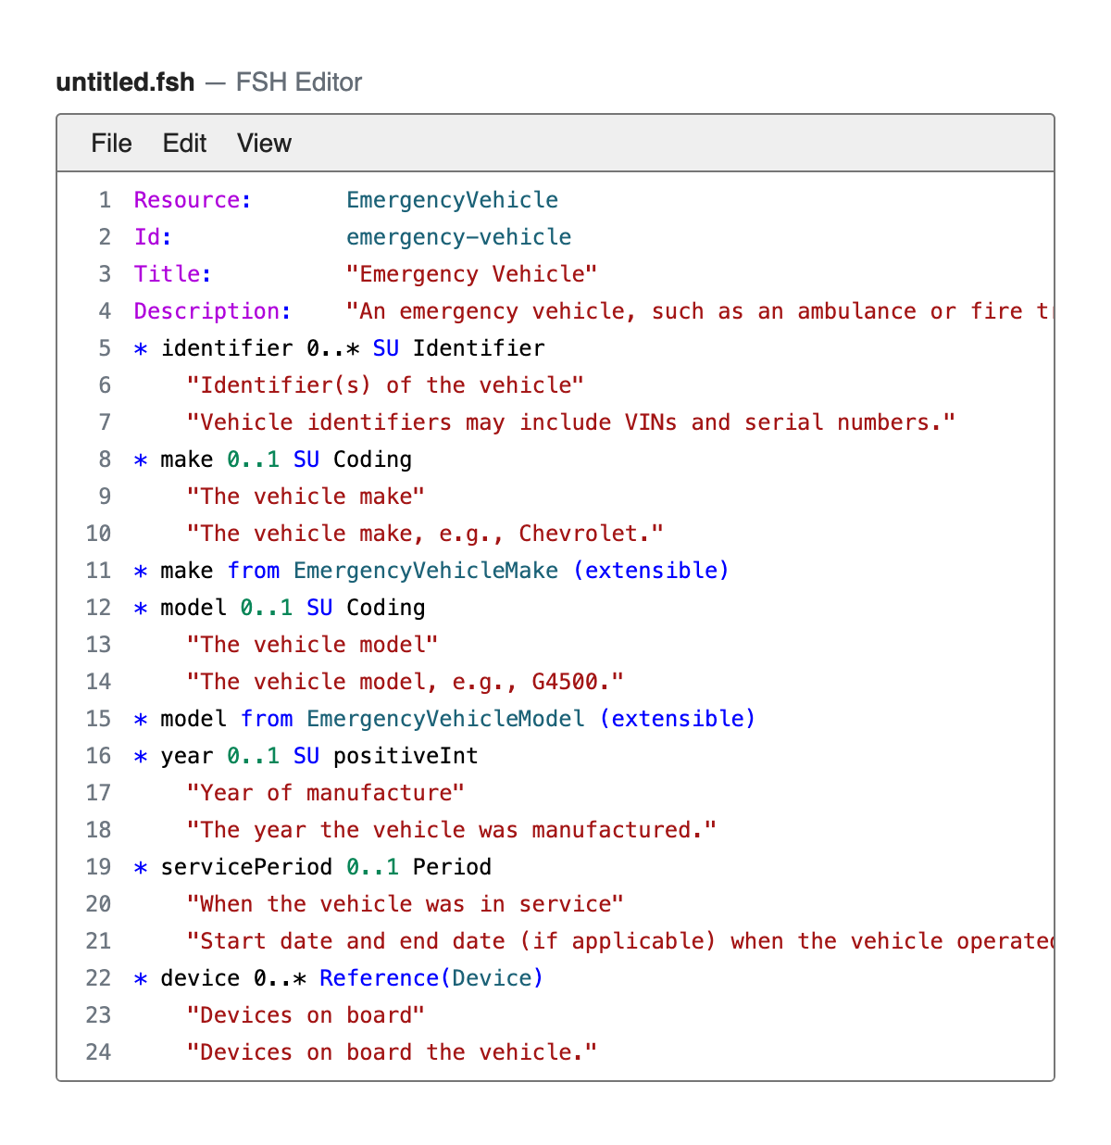Click EmergencyVehicleModel value set name
The height and width of the screenshot is (1145, 1111).
(445, 719)
